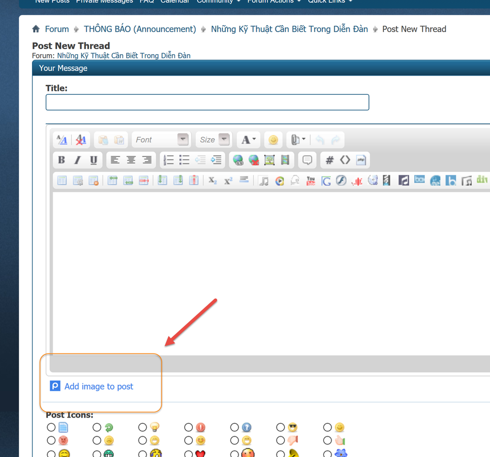Redo edit arrow

tap(335, 139)
